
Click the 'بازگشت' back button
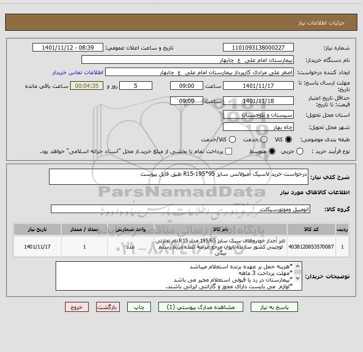[108, 307]
